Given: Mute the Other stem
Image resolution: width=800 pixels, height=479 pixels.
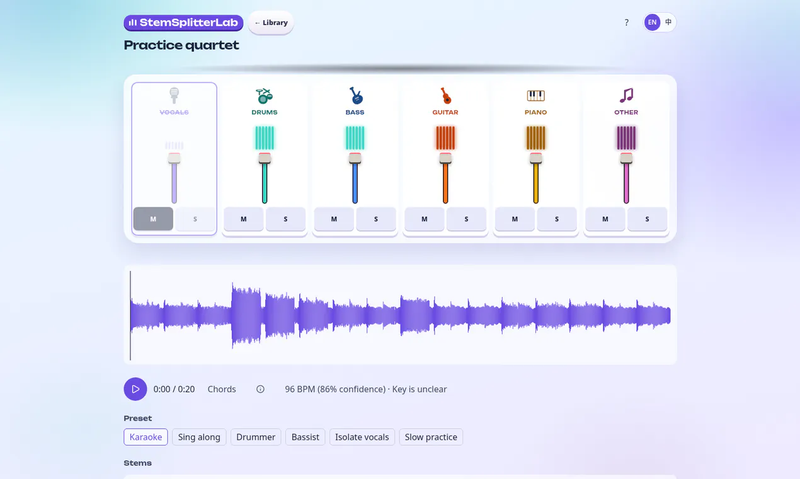Looking at the screenshot, I should point(605,219).
